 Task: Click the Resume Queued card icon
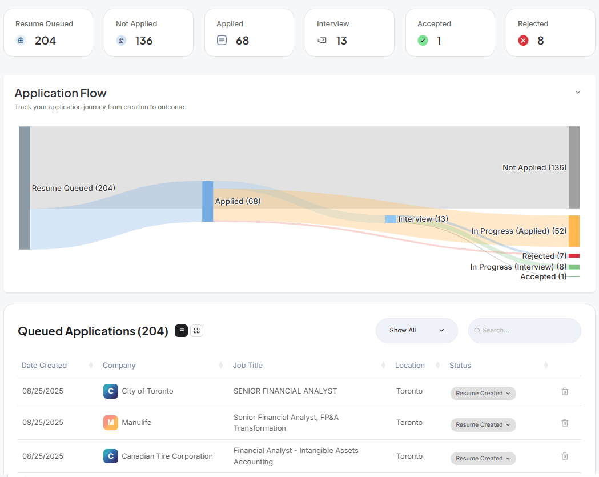pyautogui.click(x=21, y=40)
